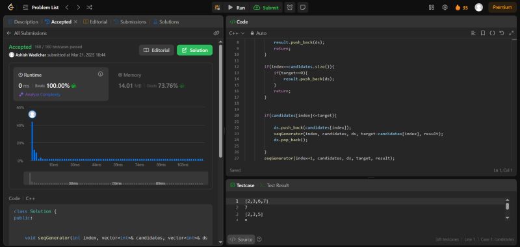Open the settings gear icon
Screen dimensions: 520x247
click(x=445, y=7)
